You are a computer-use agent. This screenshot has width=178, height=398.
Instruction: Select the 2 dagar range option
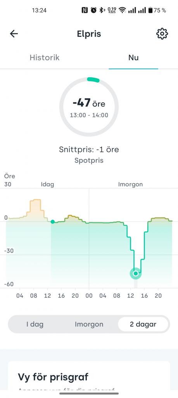[143, 324]
